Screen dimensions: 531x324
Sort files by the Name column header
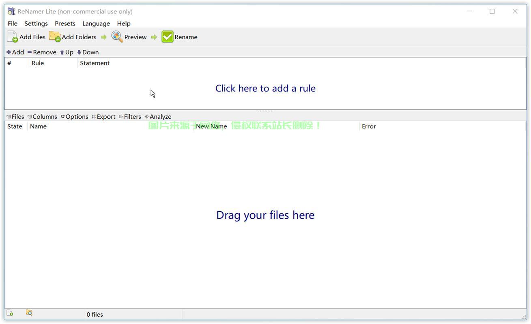tap(110, 126)
